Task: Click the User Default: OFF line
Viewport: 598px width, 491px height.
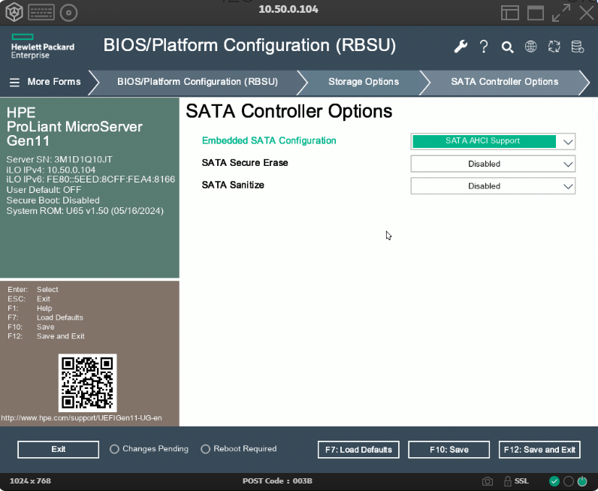Action: coord(44,190)
